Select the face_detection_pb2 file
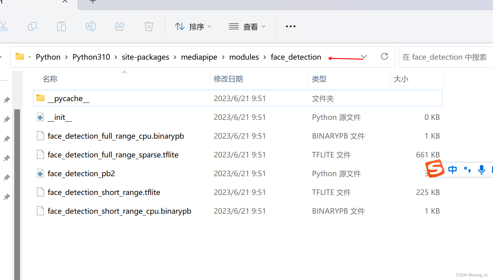The image size is (493, 280). click(237, 173)
